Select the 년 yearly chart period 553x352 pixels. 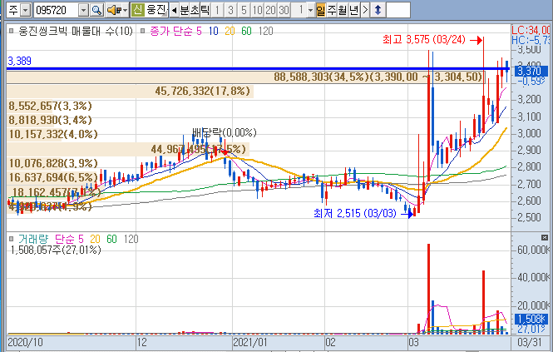(353, 10)
